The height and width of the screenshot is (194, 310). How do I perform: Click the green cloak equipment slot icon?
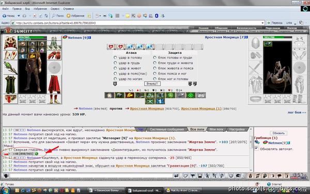click(10, 84)
